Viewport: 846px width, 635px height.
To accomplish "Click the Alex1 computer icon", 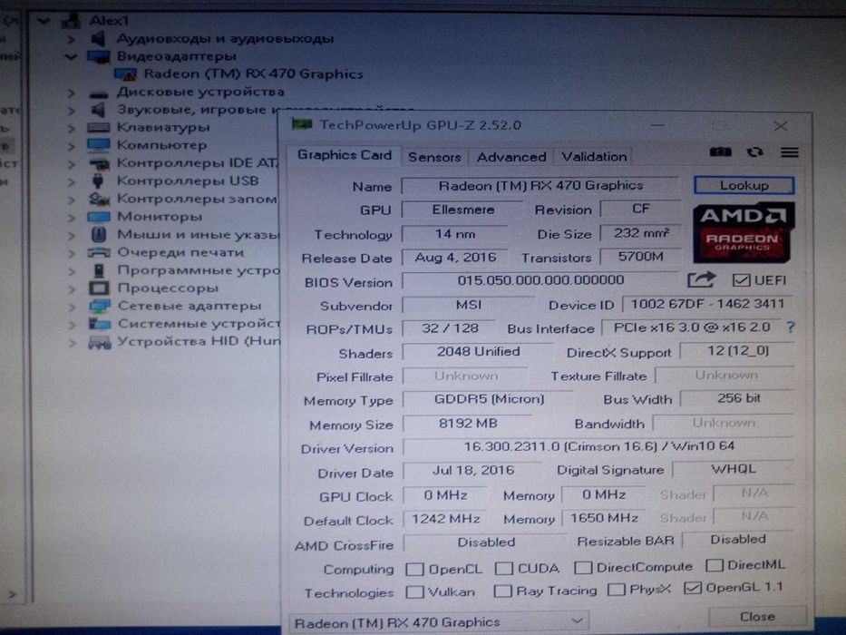I will pos(72,21).
